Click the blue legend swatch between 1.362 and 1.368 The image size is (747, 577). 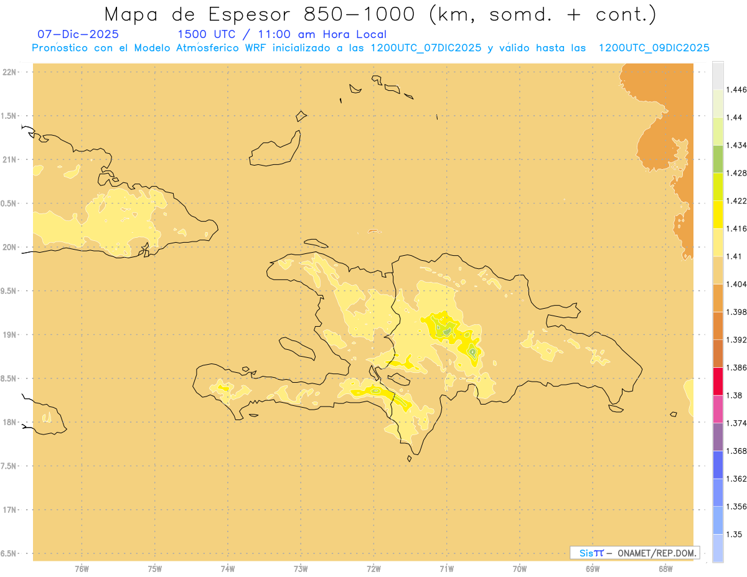click(x=718, y=464)
